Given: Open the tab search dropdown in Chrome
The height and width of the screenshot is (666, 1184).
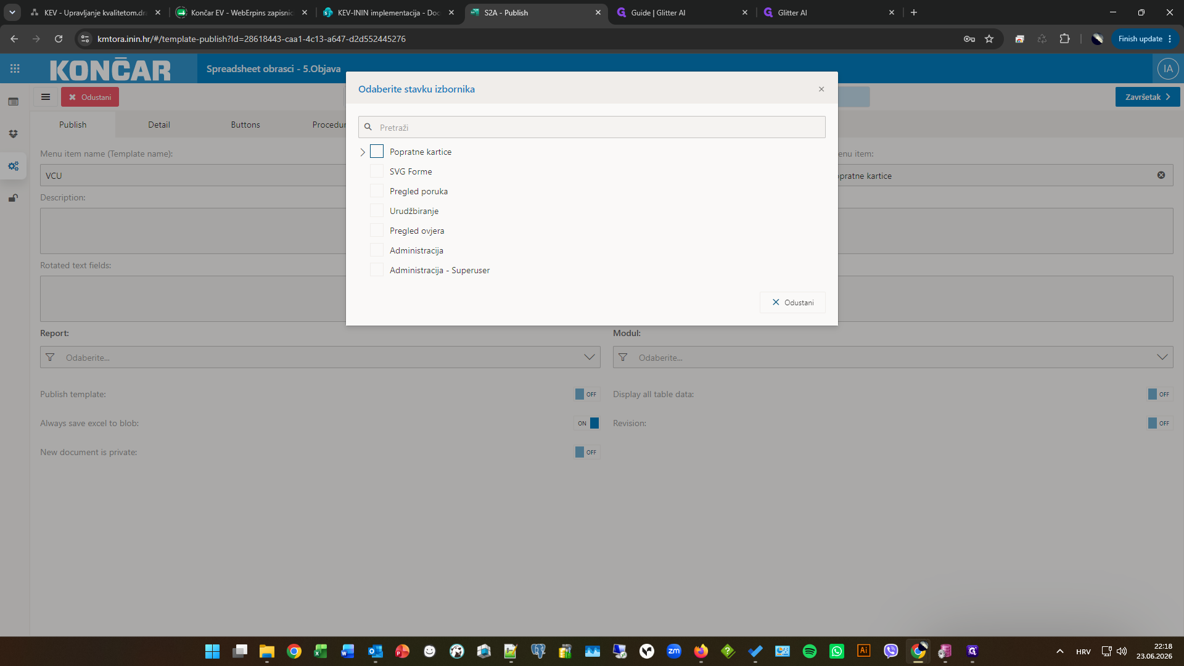Looking at the screenshot, I should tap(12, 12).
